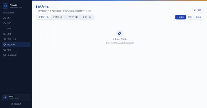
Task: Open the 网关 gateway page icon
Action: pos(5,28)
